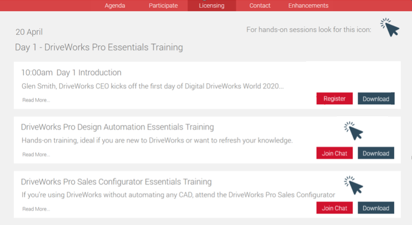Select the Licensing tab in navigation
412x225 pixels.
[212, 6]
